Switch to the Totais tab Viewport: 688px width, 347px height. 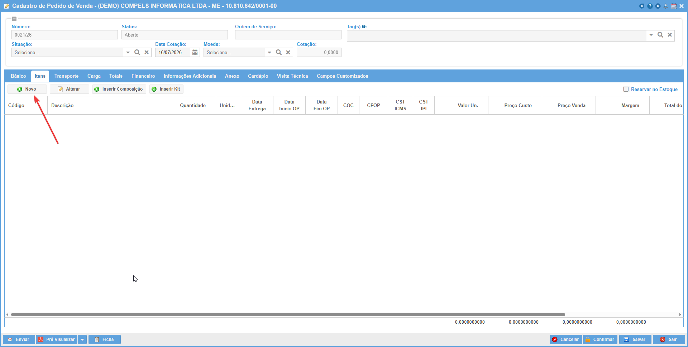click(116, 76)
